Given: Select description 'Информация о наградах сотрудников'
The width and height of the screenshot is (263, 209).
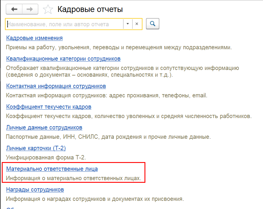Looking at the screenshot, I should pyautogui.click(x=95, y=199).
